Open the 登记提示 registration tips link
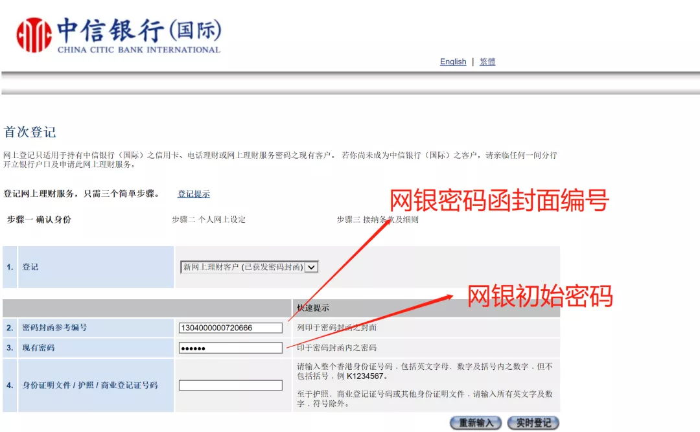The image size is (700, 432). 194,194
